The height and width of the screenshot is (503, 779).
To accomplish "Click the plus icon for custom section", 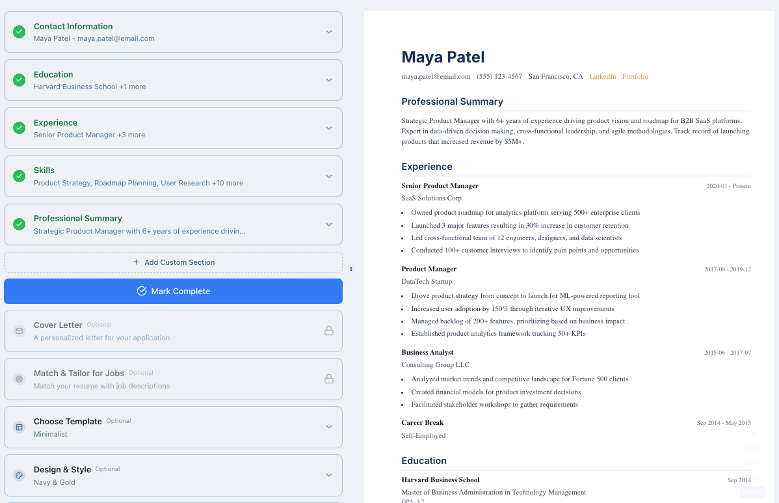I will 136,262.
